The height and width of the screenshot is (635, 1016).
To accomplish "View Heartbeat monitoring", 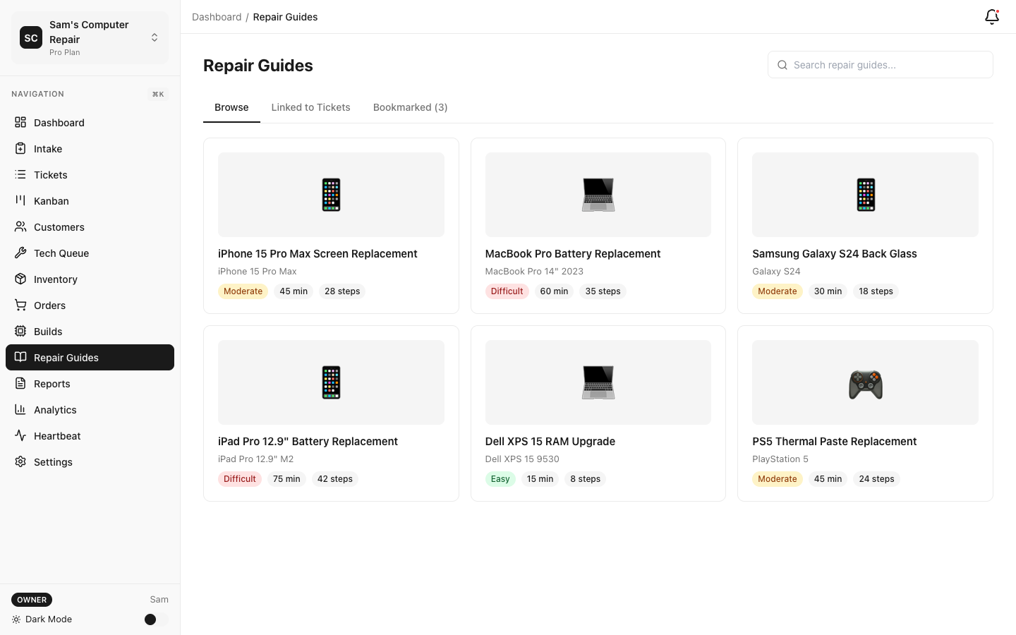I will (x=56, y=435).
